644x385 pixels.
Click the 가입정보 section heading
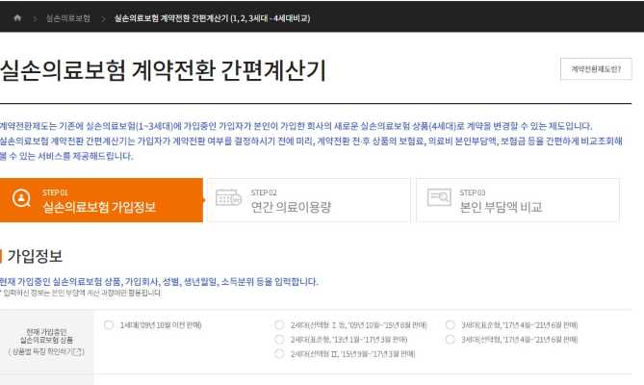pyautogui.click(x=35, y=256)
